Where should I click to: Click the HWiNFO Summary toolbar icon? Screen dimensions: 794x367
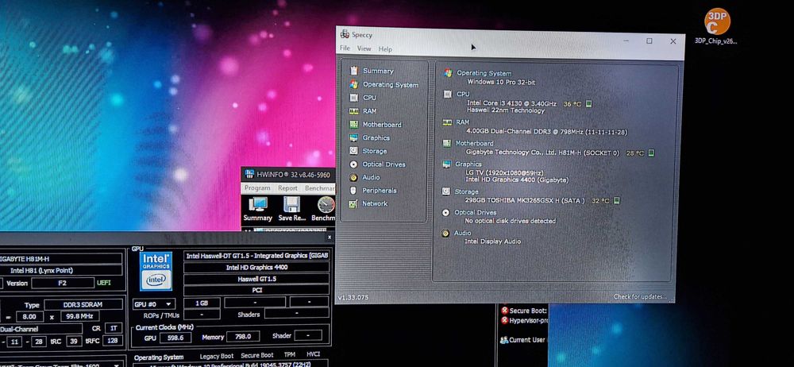click(257, 205)
